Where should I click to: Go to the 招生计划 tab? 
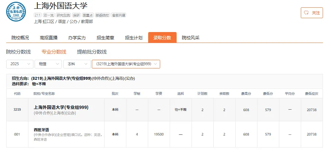click(134, 38)
